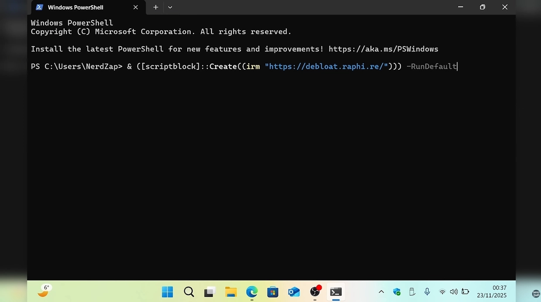Close the Windows PowerShell tab
Viewport: 541px width, 302px height.
[x=135, y=7]
